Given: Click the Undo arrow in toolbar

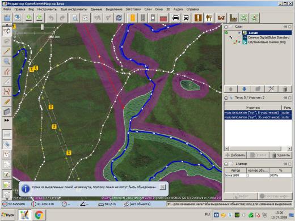Looking at the screenshot, I should (x=51, y=18).
